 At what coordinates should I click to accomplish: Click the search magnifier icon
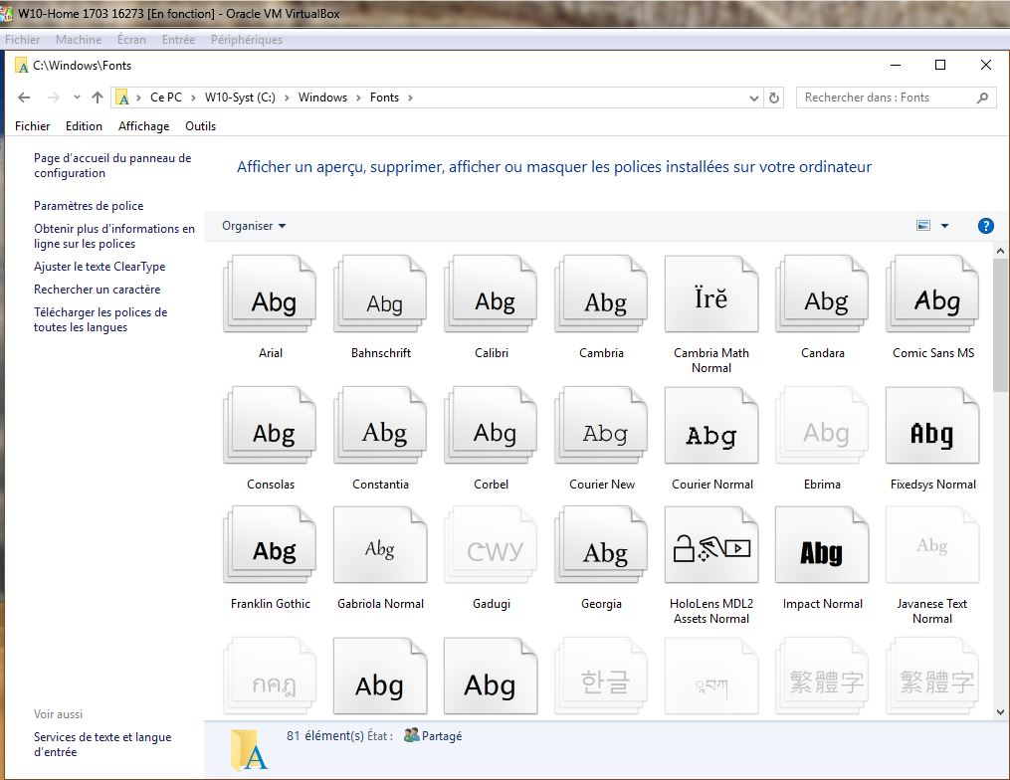click(x=982, y=97)
